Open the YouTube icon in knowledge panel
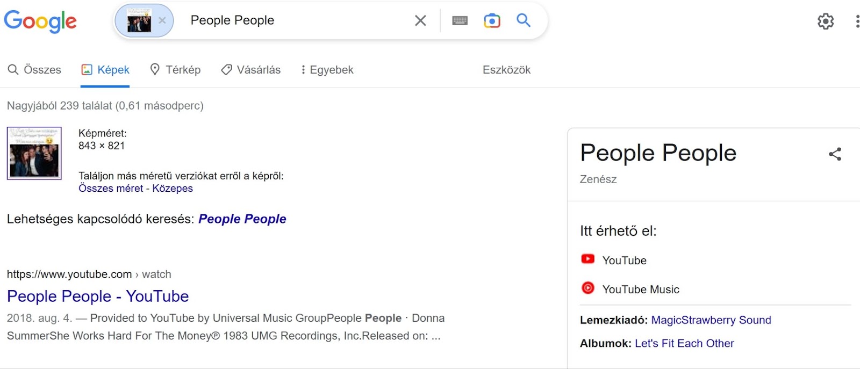This screenshot has height=369, width=860. point(588,259)
